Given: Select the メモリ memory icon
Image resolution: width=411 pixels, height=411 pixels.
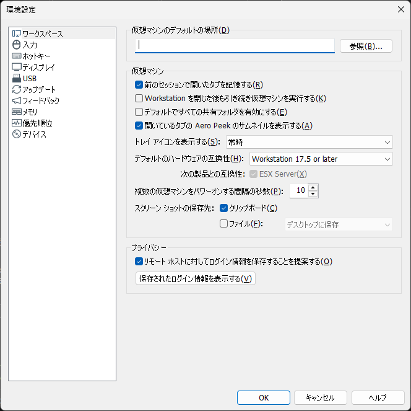Looking at the screenshot, I should [x=17, y=112].
